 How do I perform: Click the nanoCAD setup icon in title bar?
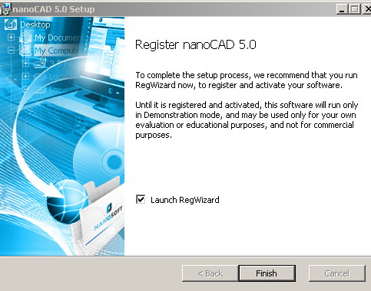tap(5, 9)
